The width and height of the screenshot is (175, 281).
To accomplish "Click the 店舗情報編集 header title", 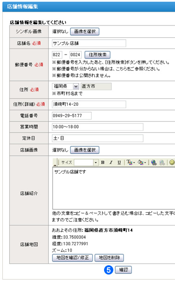I will click(x=23, y=6).
